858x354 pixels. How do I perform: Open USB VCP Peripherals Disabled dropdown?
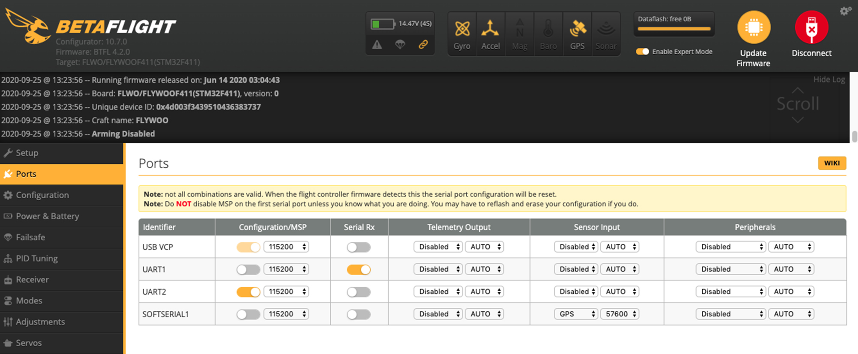[731, 247]
